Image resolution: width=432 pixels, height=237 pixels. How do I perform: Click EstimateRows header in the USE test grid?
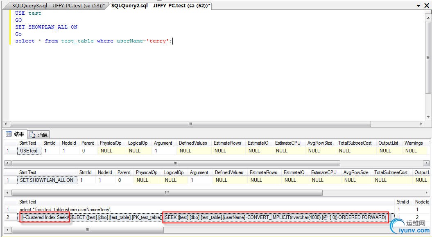(x=227, y=143)
